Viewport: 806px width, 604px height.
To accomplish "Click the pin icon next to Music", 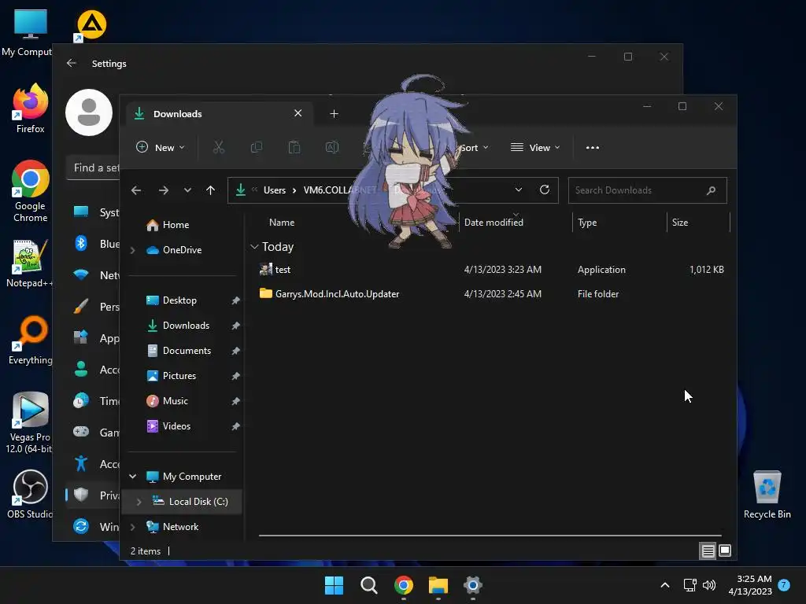I will click(x=235, y=401).
